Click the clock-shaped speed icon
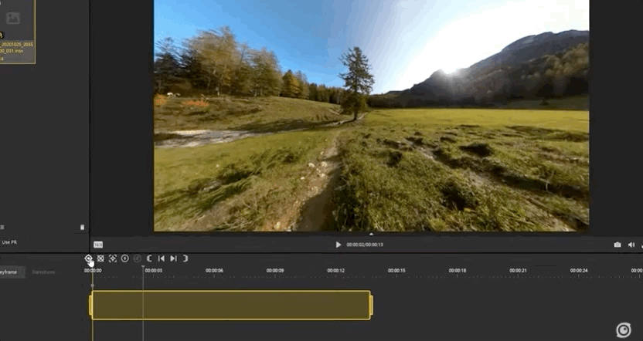This screenshot has height=341, width=643. pyautogui.click(x=125, y=258)
